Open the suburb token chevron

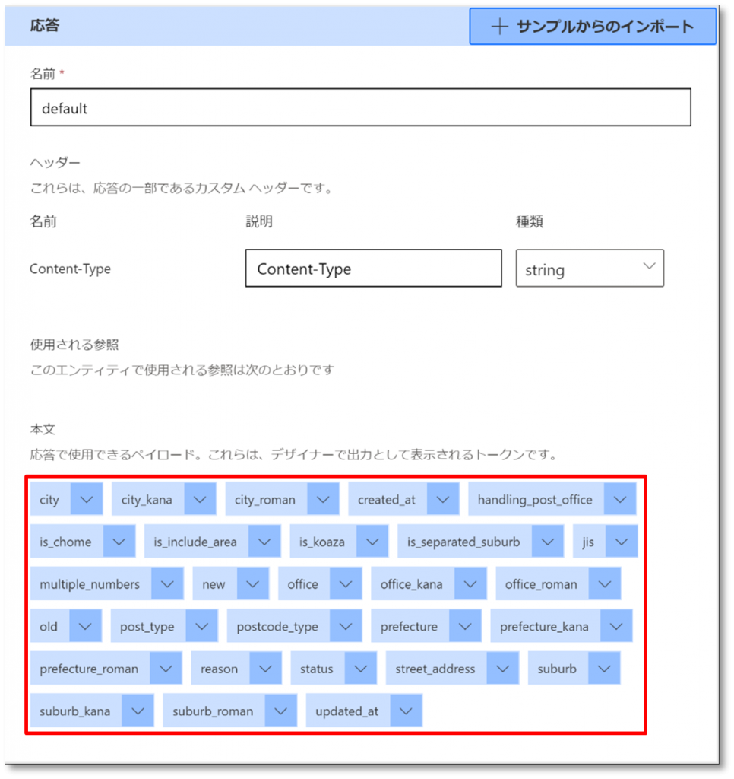(604, 668)
